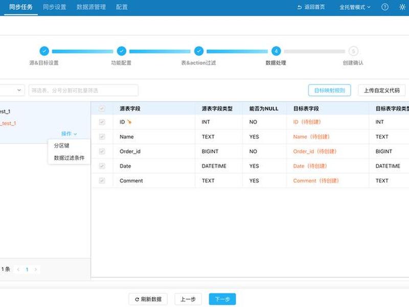The image size is (409, 307).
Task: Switch to the 同步设置 tab
Action: [55, 7]
